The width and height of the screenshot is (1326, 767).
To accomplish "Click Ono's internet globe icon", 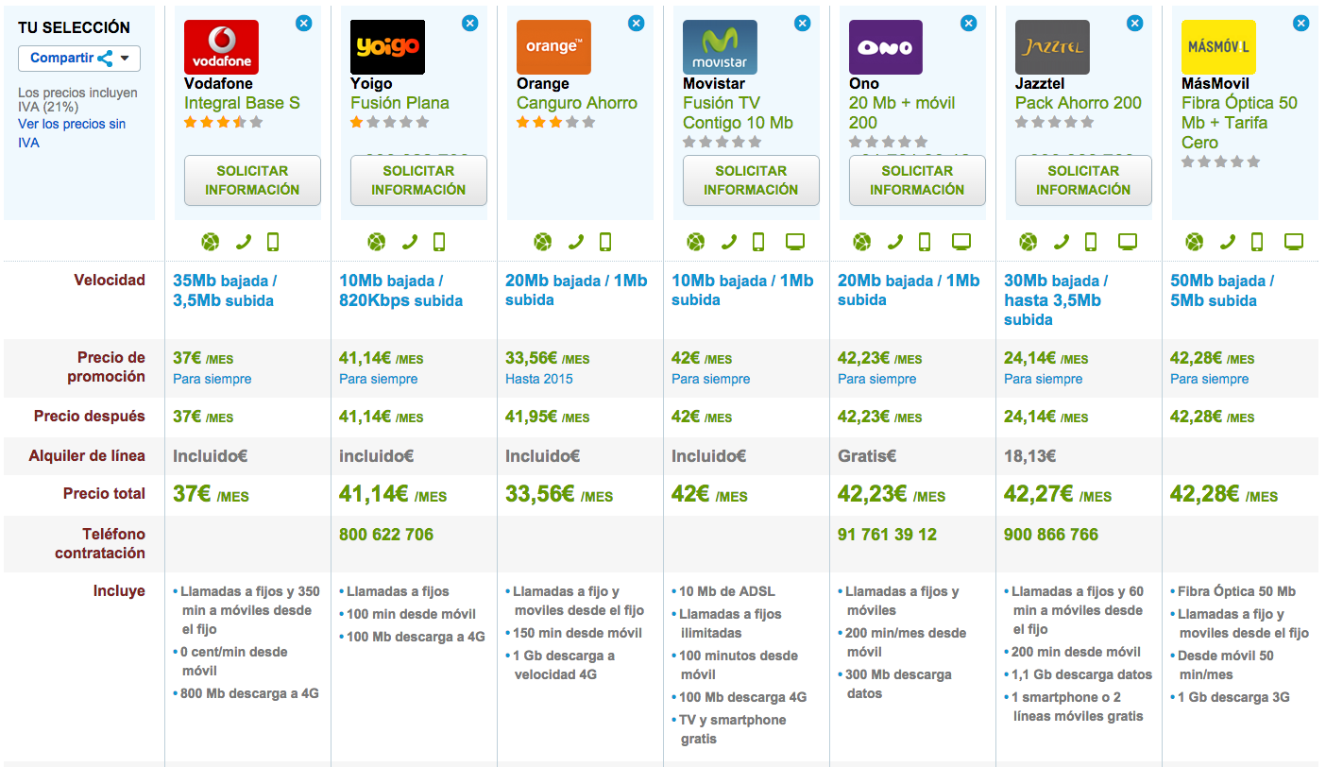I will tap(861, 242).
